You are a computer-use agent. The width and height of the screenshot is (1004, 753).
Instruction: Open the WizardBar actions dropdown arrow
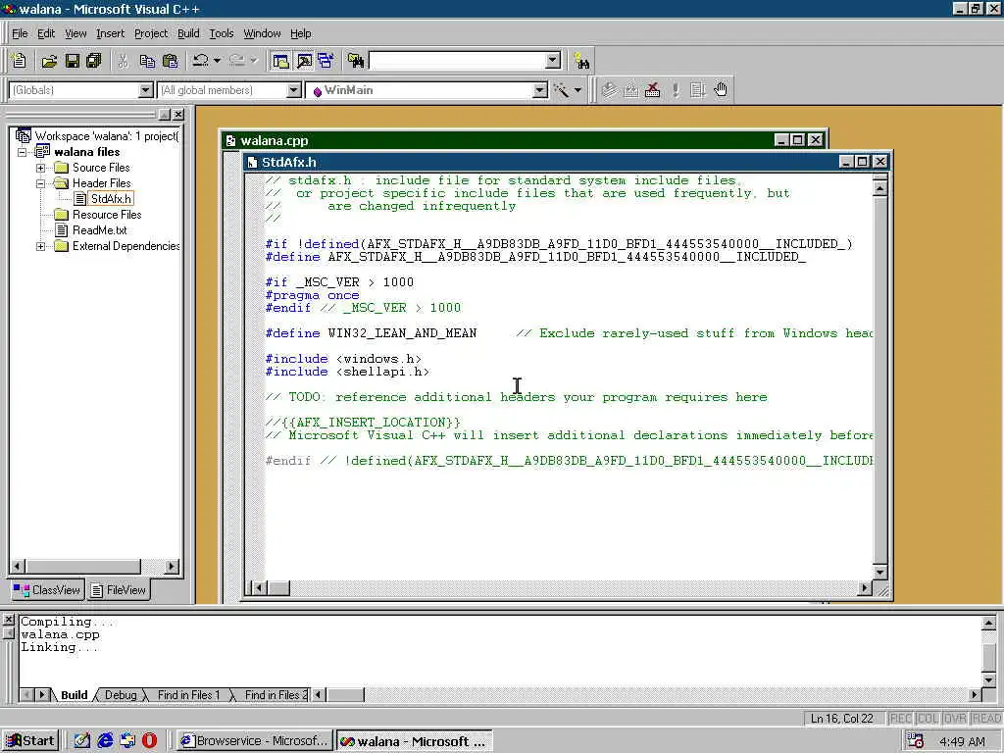coord(577,90)
